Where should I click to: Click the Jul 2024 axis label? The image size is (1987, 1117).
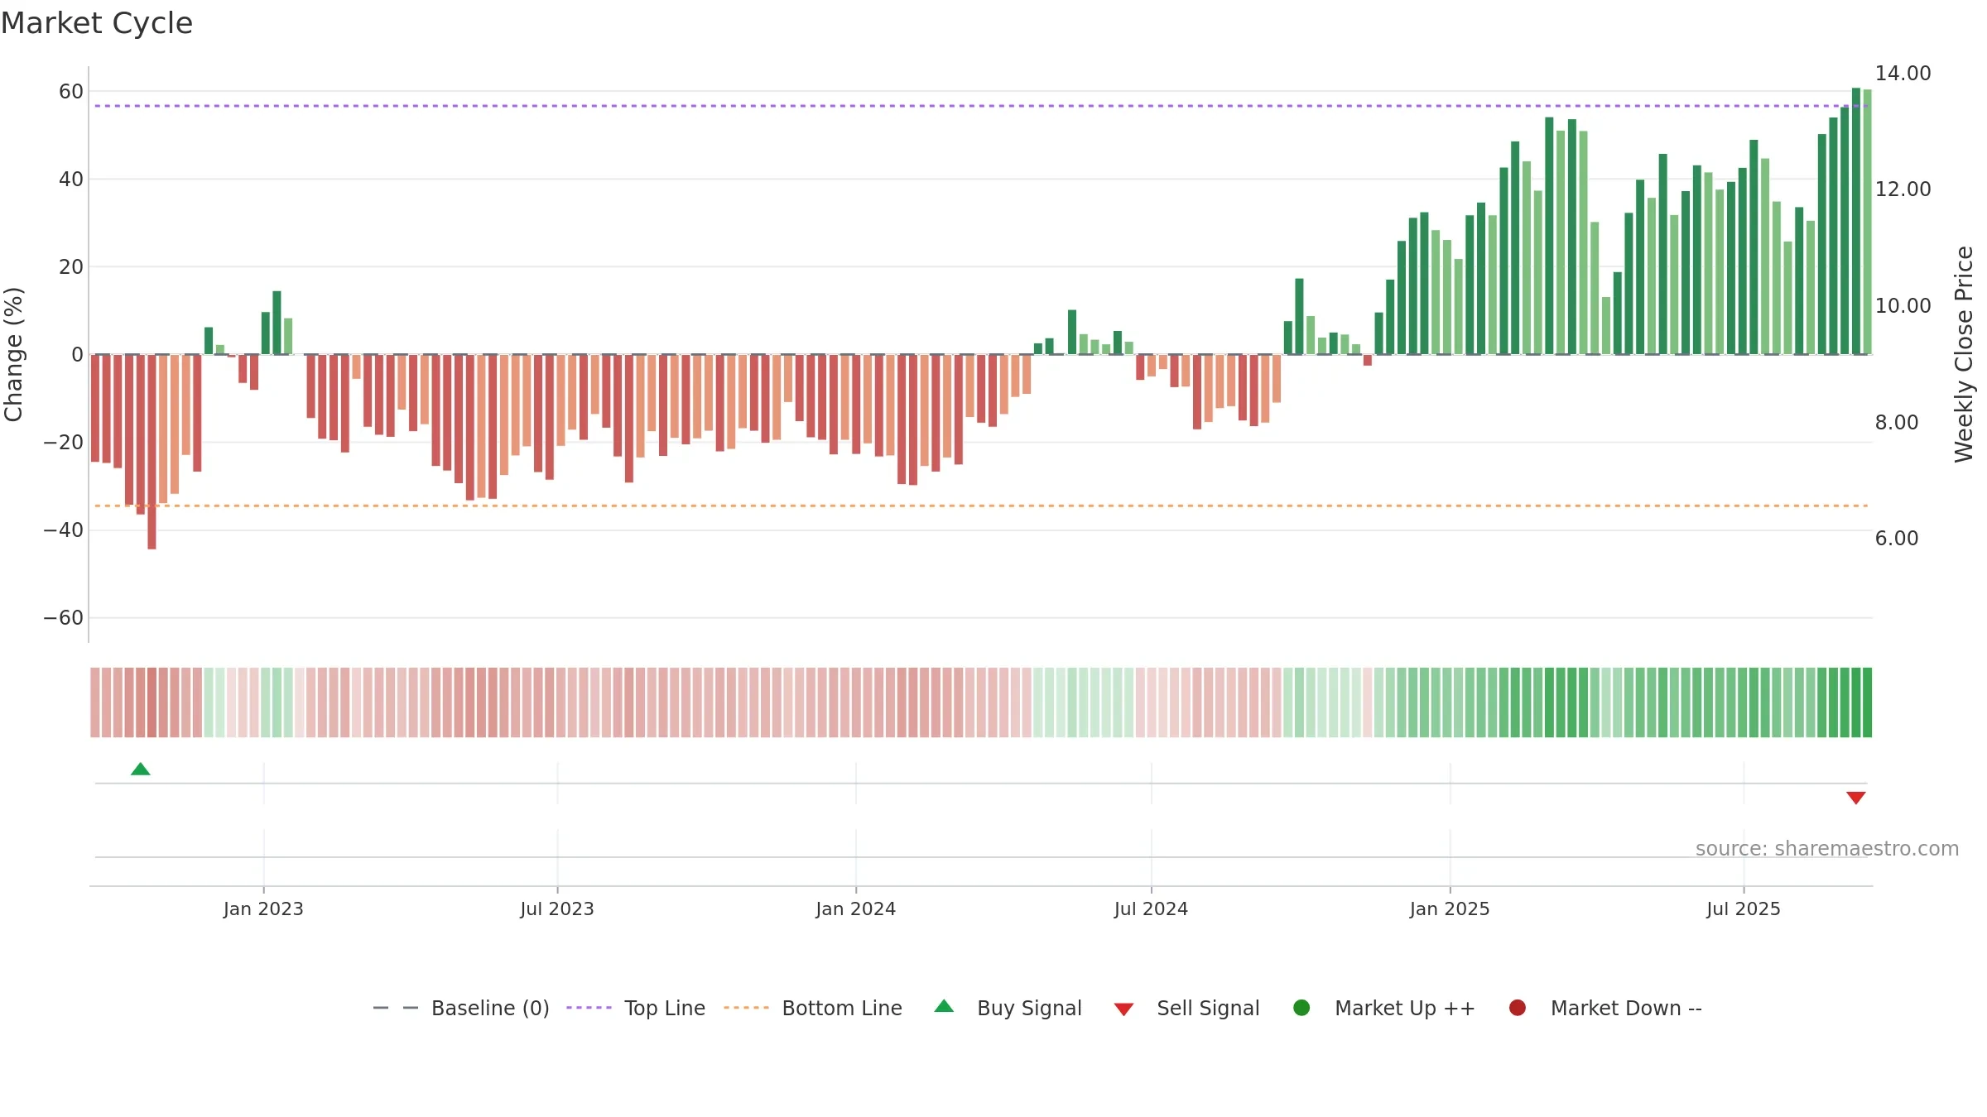tap(1151, 909)
